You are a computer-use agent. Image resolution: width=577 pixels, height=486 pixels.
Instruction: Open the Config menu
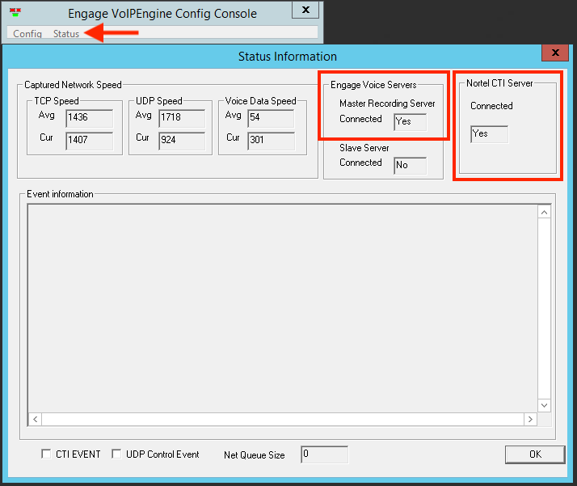pos(27,33)
